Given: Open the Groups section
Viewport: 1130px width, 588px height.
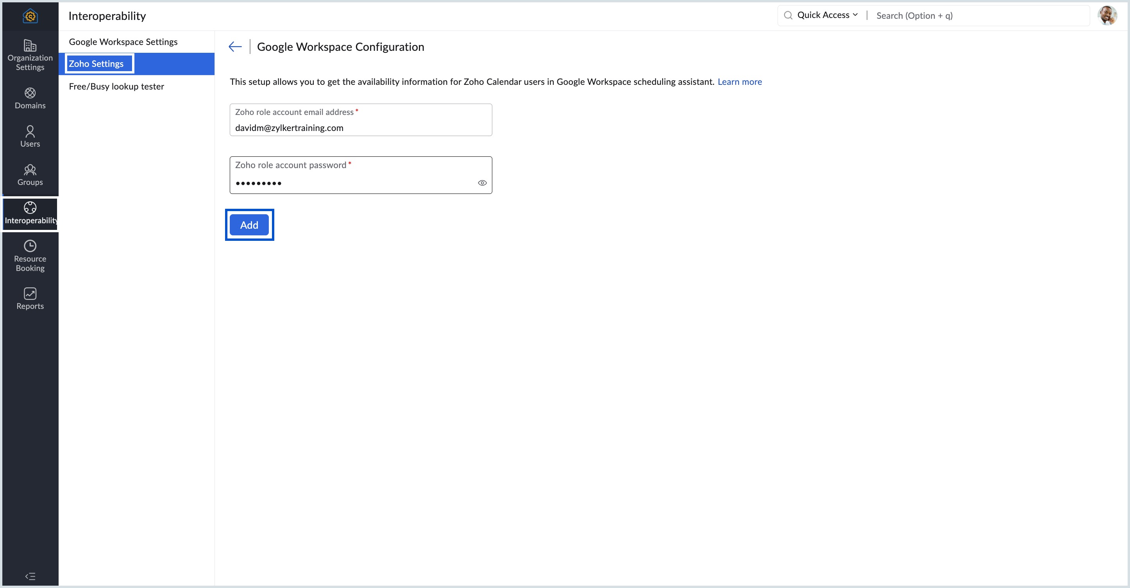Looking at the screenshot, I should pyautogui.click(x=30, y=175).
